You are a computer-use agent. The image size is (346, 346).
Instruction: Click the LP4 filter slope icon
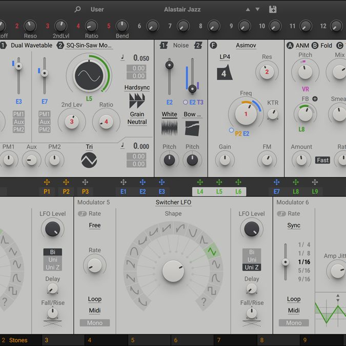coord(225,72)
